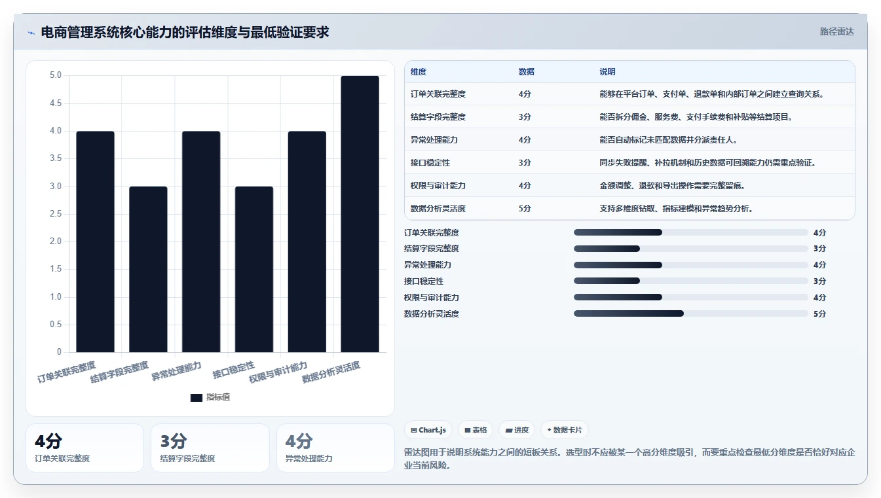Click the 异常处理能力 bar in the chart
Viewport: 881px width, 498px height.
pyautogui.click(x=201, y=241)
